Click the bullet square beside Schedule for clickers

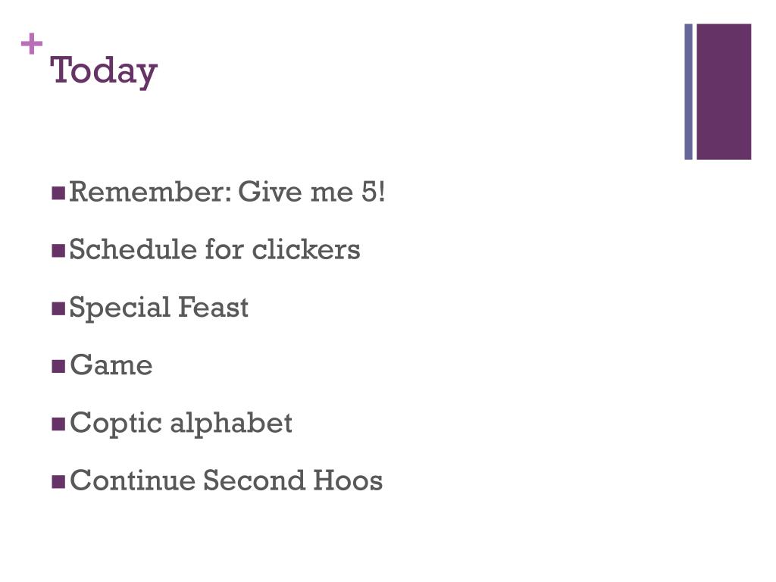(x=58, y=250)
